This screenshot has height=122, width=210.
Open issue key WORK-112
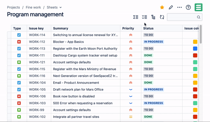(x=37, y=42)
